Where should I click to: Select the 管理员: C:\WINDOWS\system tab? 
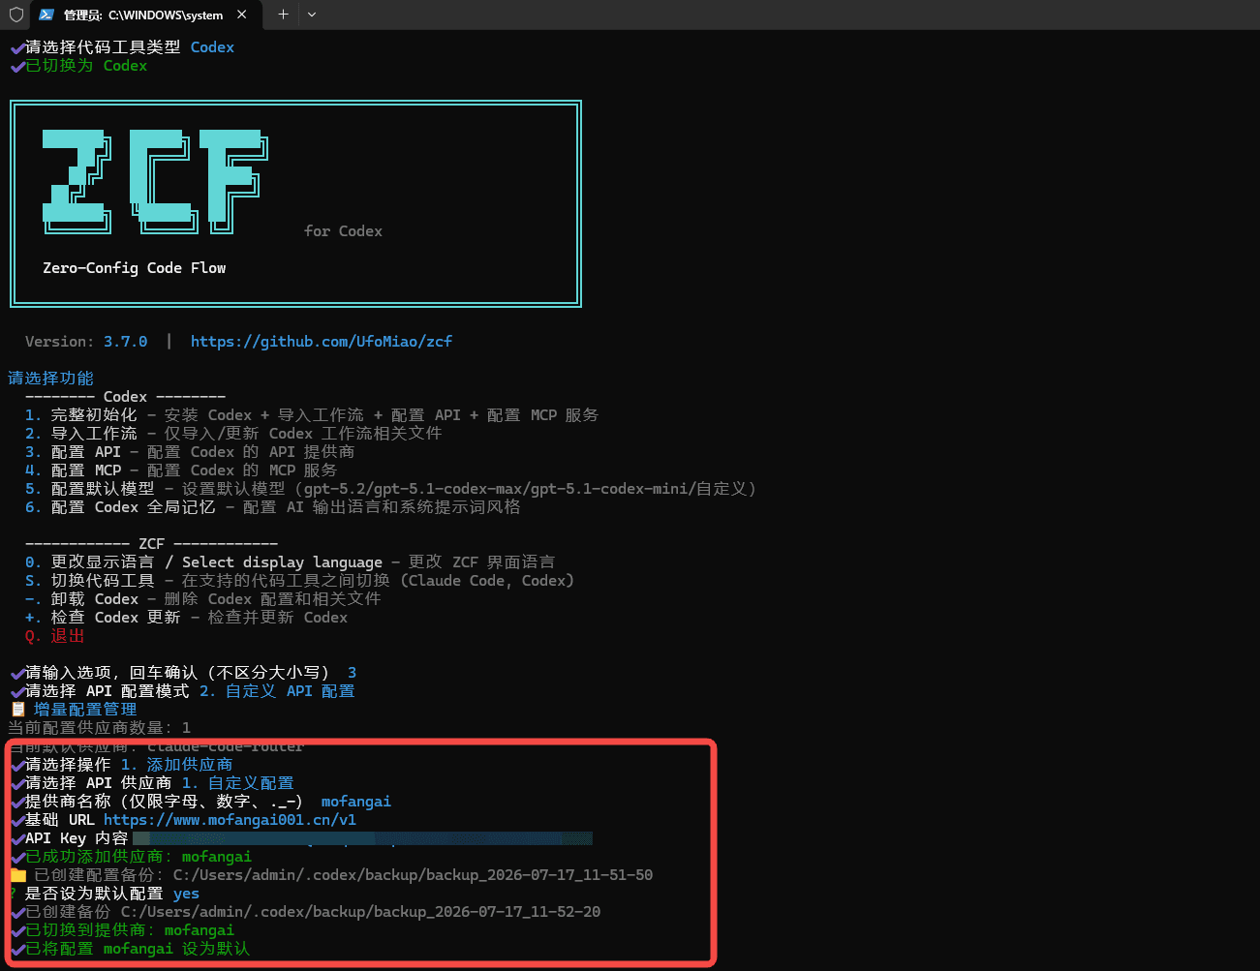143,15
